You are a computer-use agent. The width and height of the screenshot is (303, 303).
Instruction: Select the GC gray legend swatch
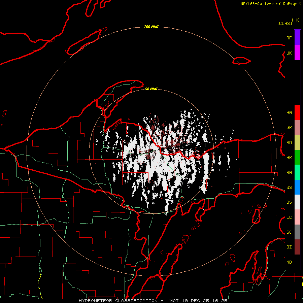pyautogui.click(x=297, y=232)
